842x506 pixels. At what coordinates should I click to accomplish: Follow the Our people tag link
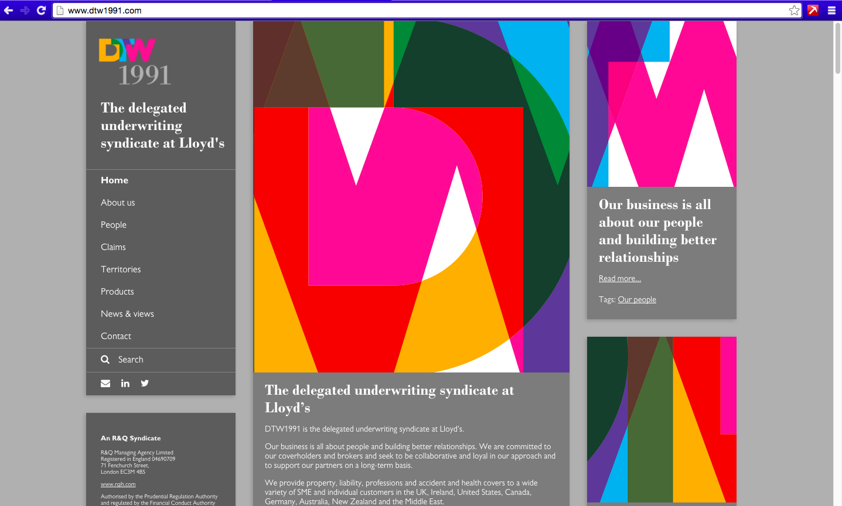coord(637,300)
